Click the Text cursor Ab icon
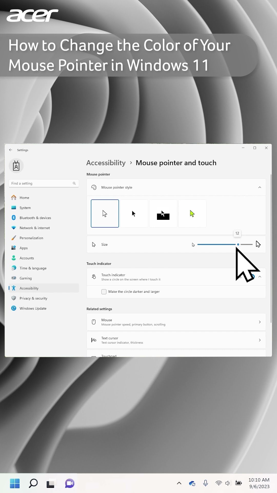The width and height of the screenshot is (277, 493). coord(94,340)
